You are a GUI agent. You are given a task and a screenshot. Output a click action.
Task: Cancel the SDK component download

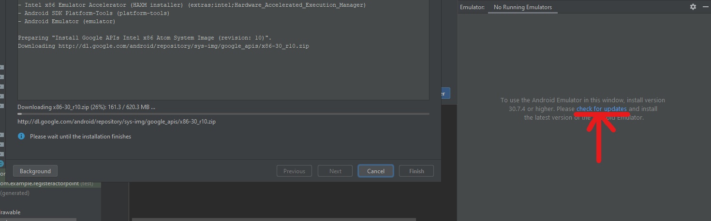pyautogui.click(x=375, y=171)
